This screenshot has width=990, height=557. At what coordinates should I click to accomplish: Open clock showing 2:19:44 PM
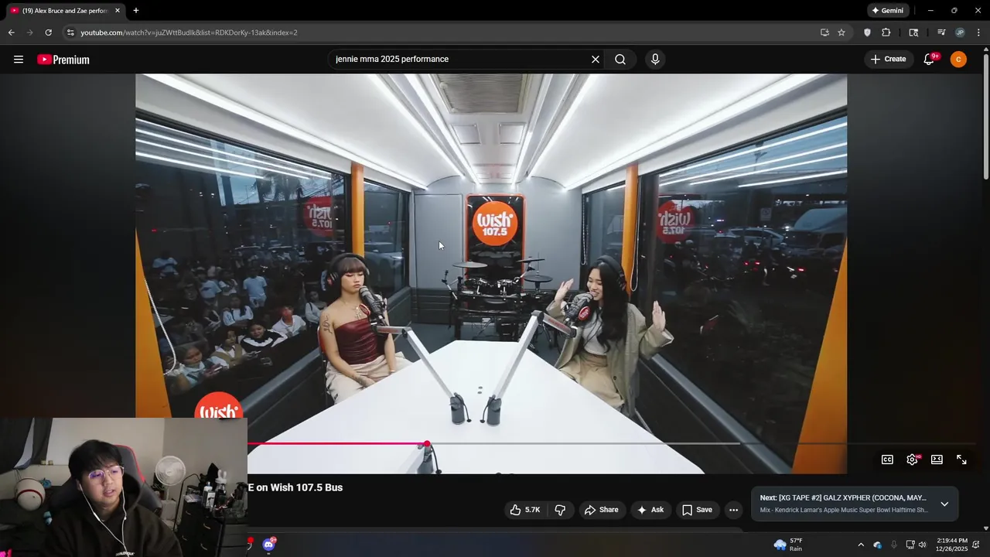click(x=951, y=545)
